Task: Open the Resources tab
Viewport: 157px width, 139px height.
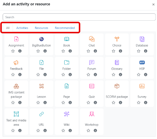Action: tap(41, 28)
